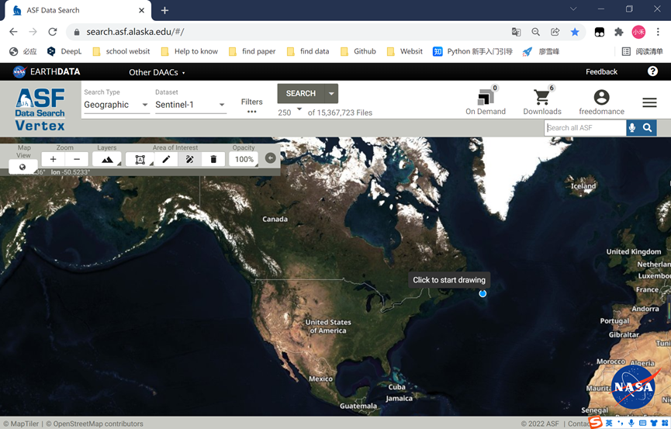Toggle the disabled drawing pencil tool
This screenshot has width=671, height=429.
tap(189, 159)
